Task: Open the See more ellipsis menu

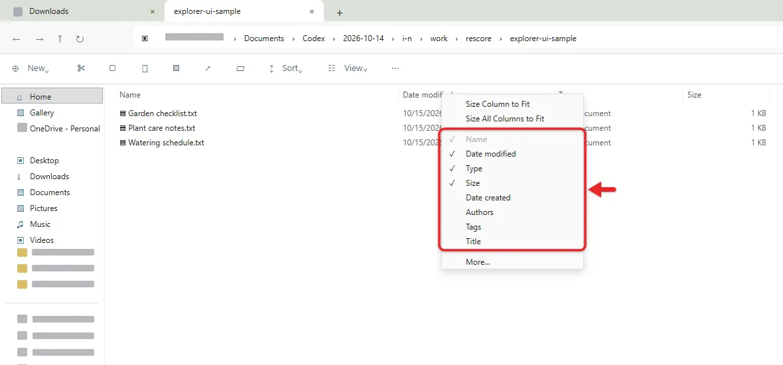Action: [x=395, y=68]
